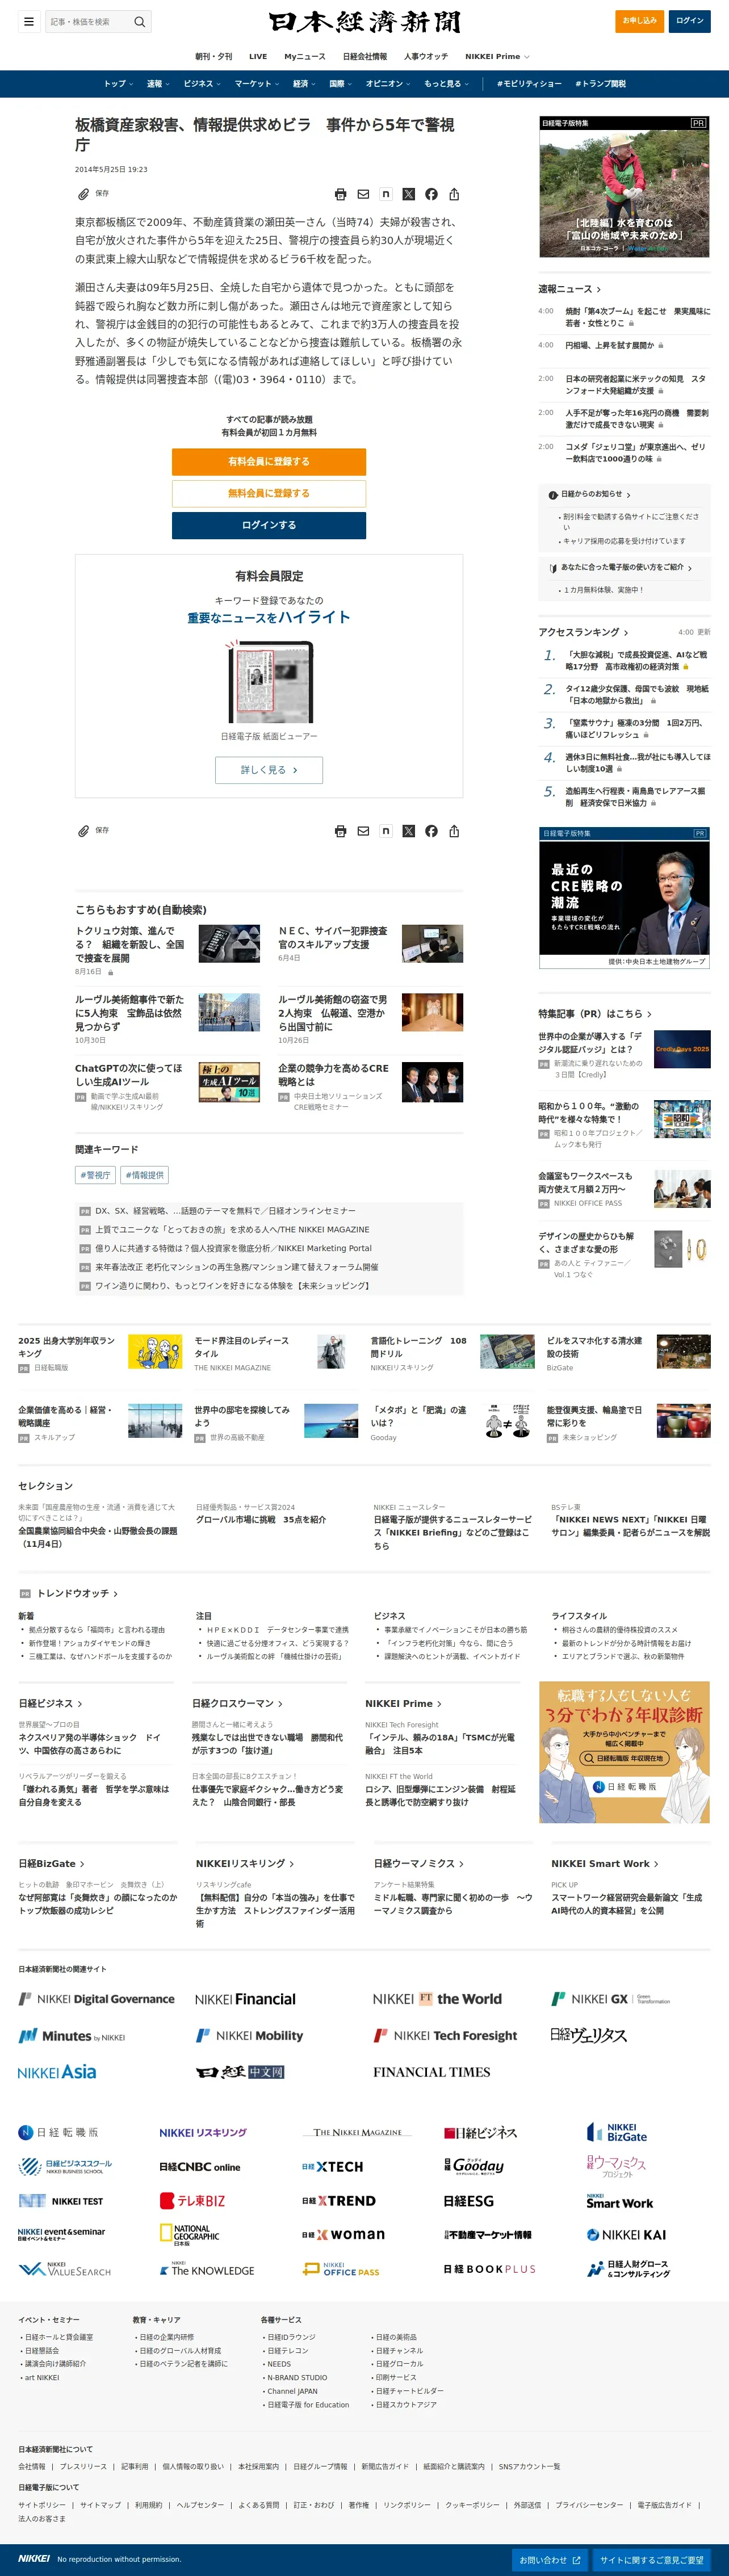
Task: Click the Facebook icon below the members-only box
Action: (431, 831)
